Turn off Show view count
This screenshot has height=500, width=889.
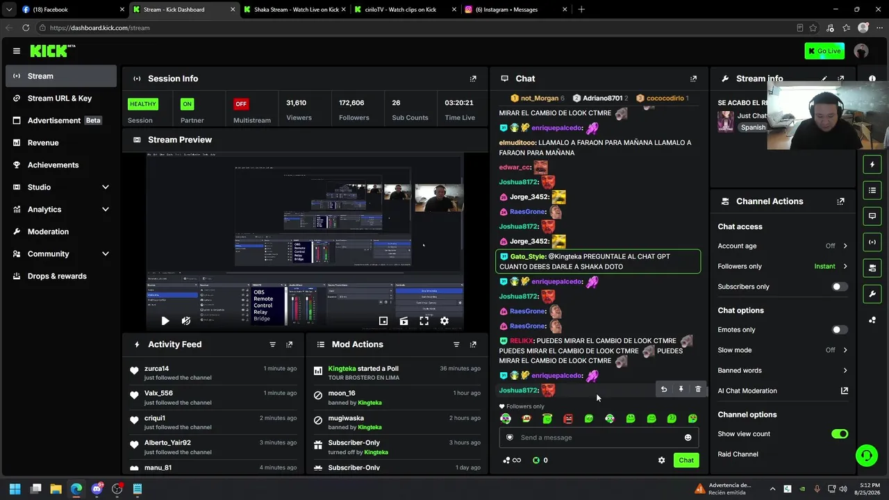pyautogui.click(x=840, y=434)
